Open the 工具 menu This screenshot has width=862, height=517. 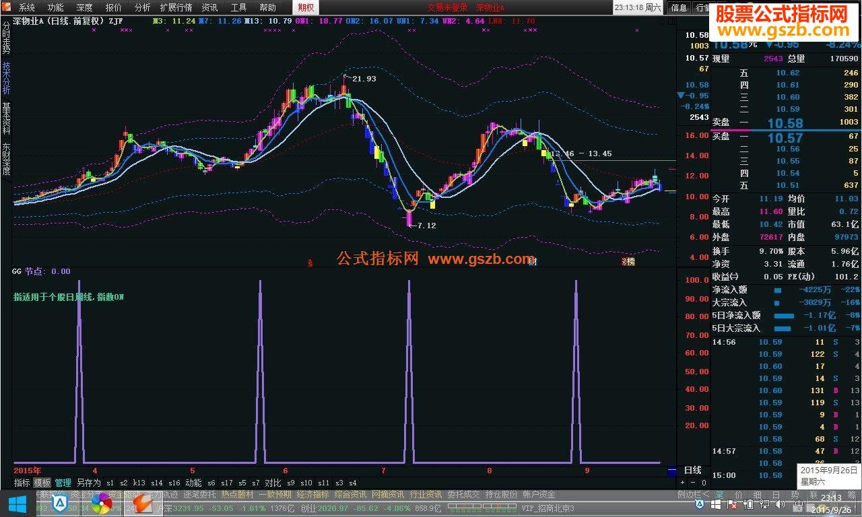[238, 7]
